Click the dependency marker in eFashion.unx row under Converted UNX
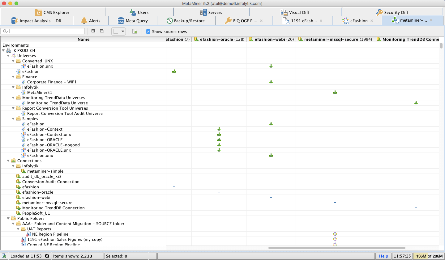The height and width of the screenshot is (260, 445). point(271,66)
